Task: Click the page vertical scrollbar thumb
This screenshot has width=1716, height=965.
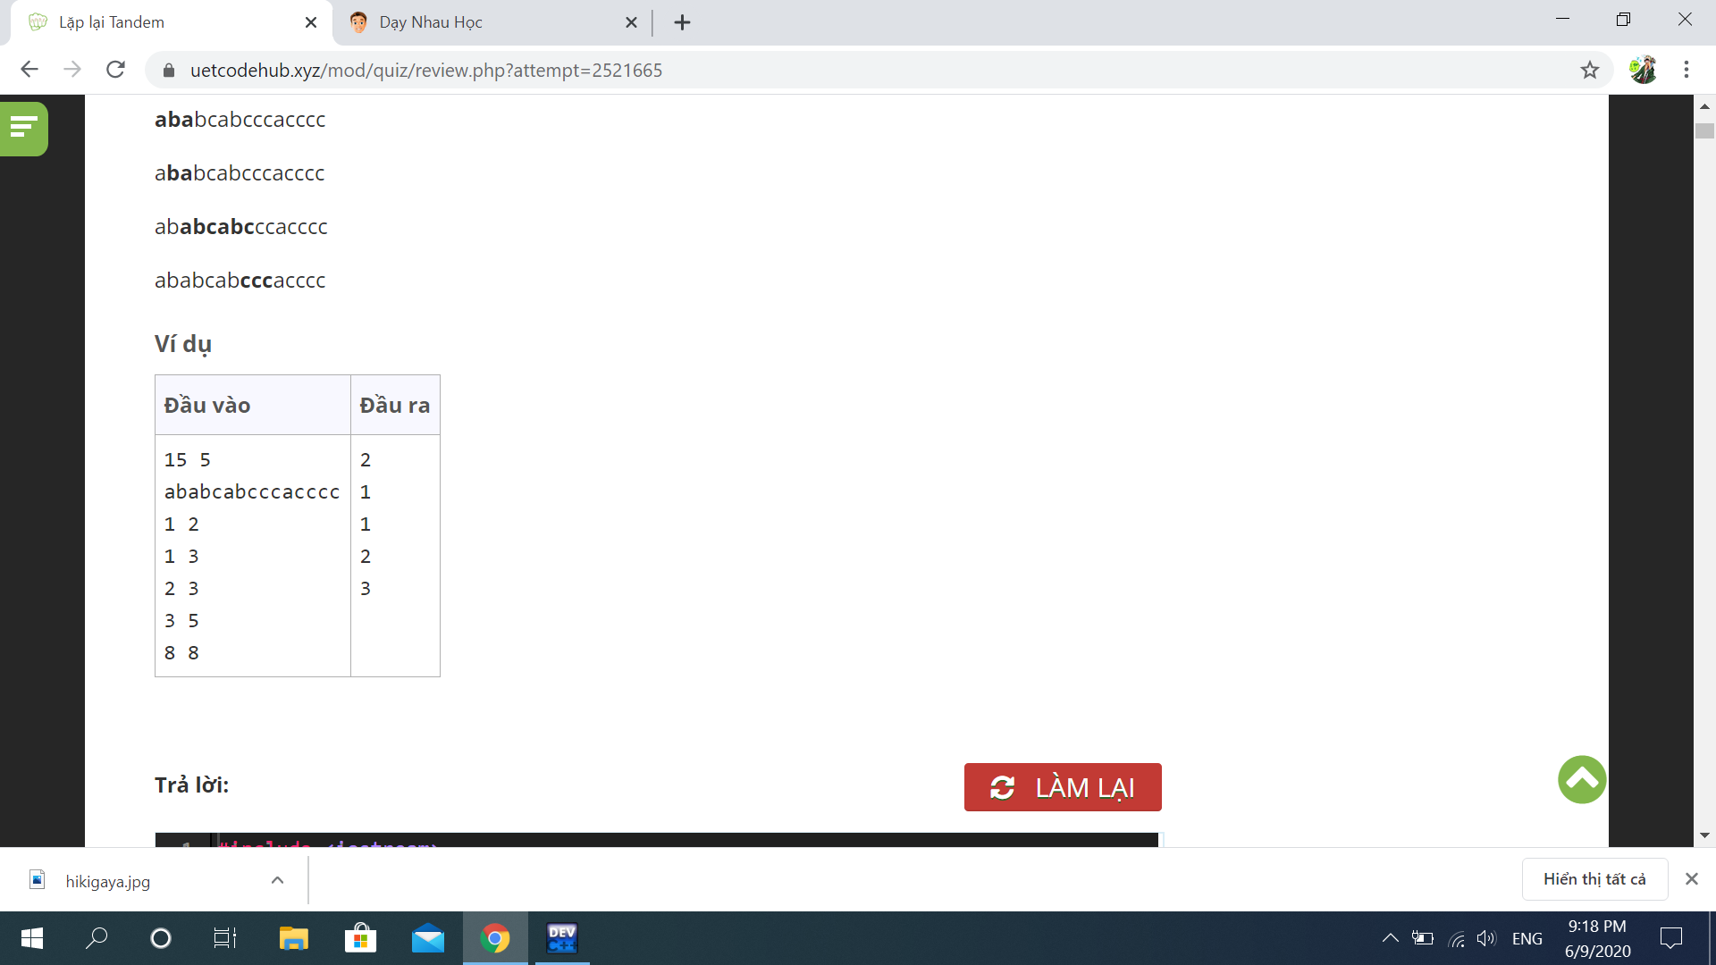Action: click(x=1704, y=131)
